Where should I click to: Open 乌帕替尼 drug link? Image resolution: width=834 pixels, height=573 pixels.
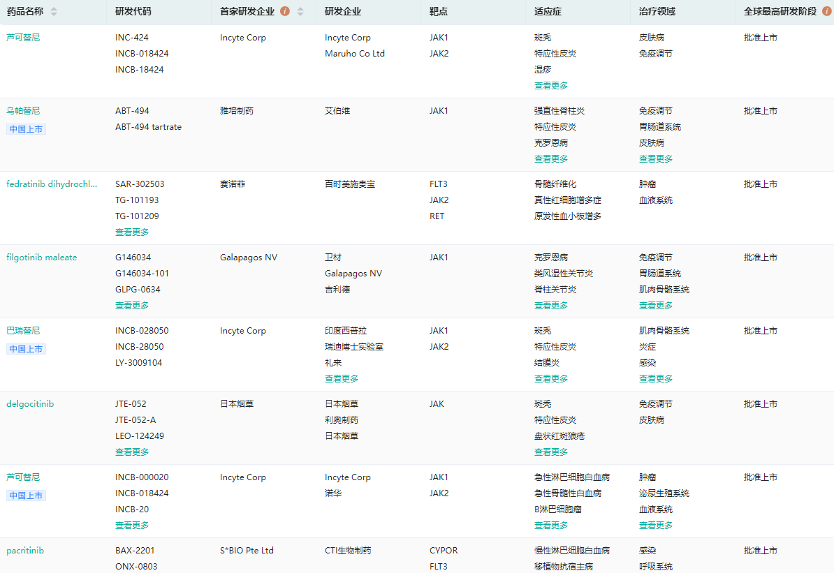(23, 110)
